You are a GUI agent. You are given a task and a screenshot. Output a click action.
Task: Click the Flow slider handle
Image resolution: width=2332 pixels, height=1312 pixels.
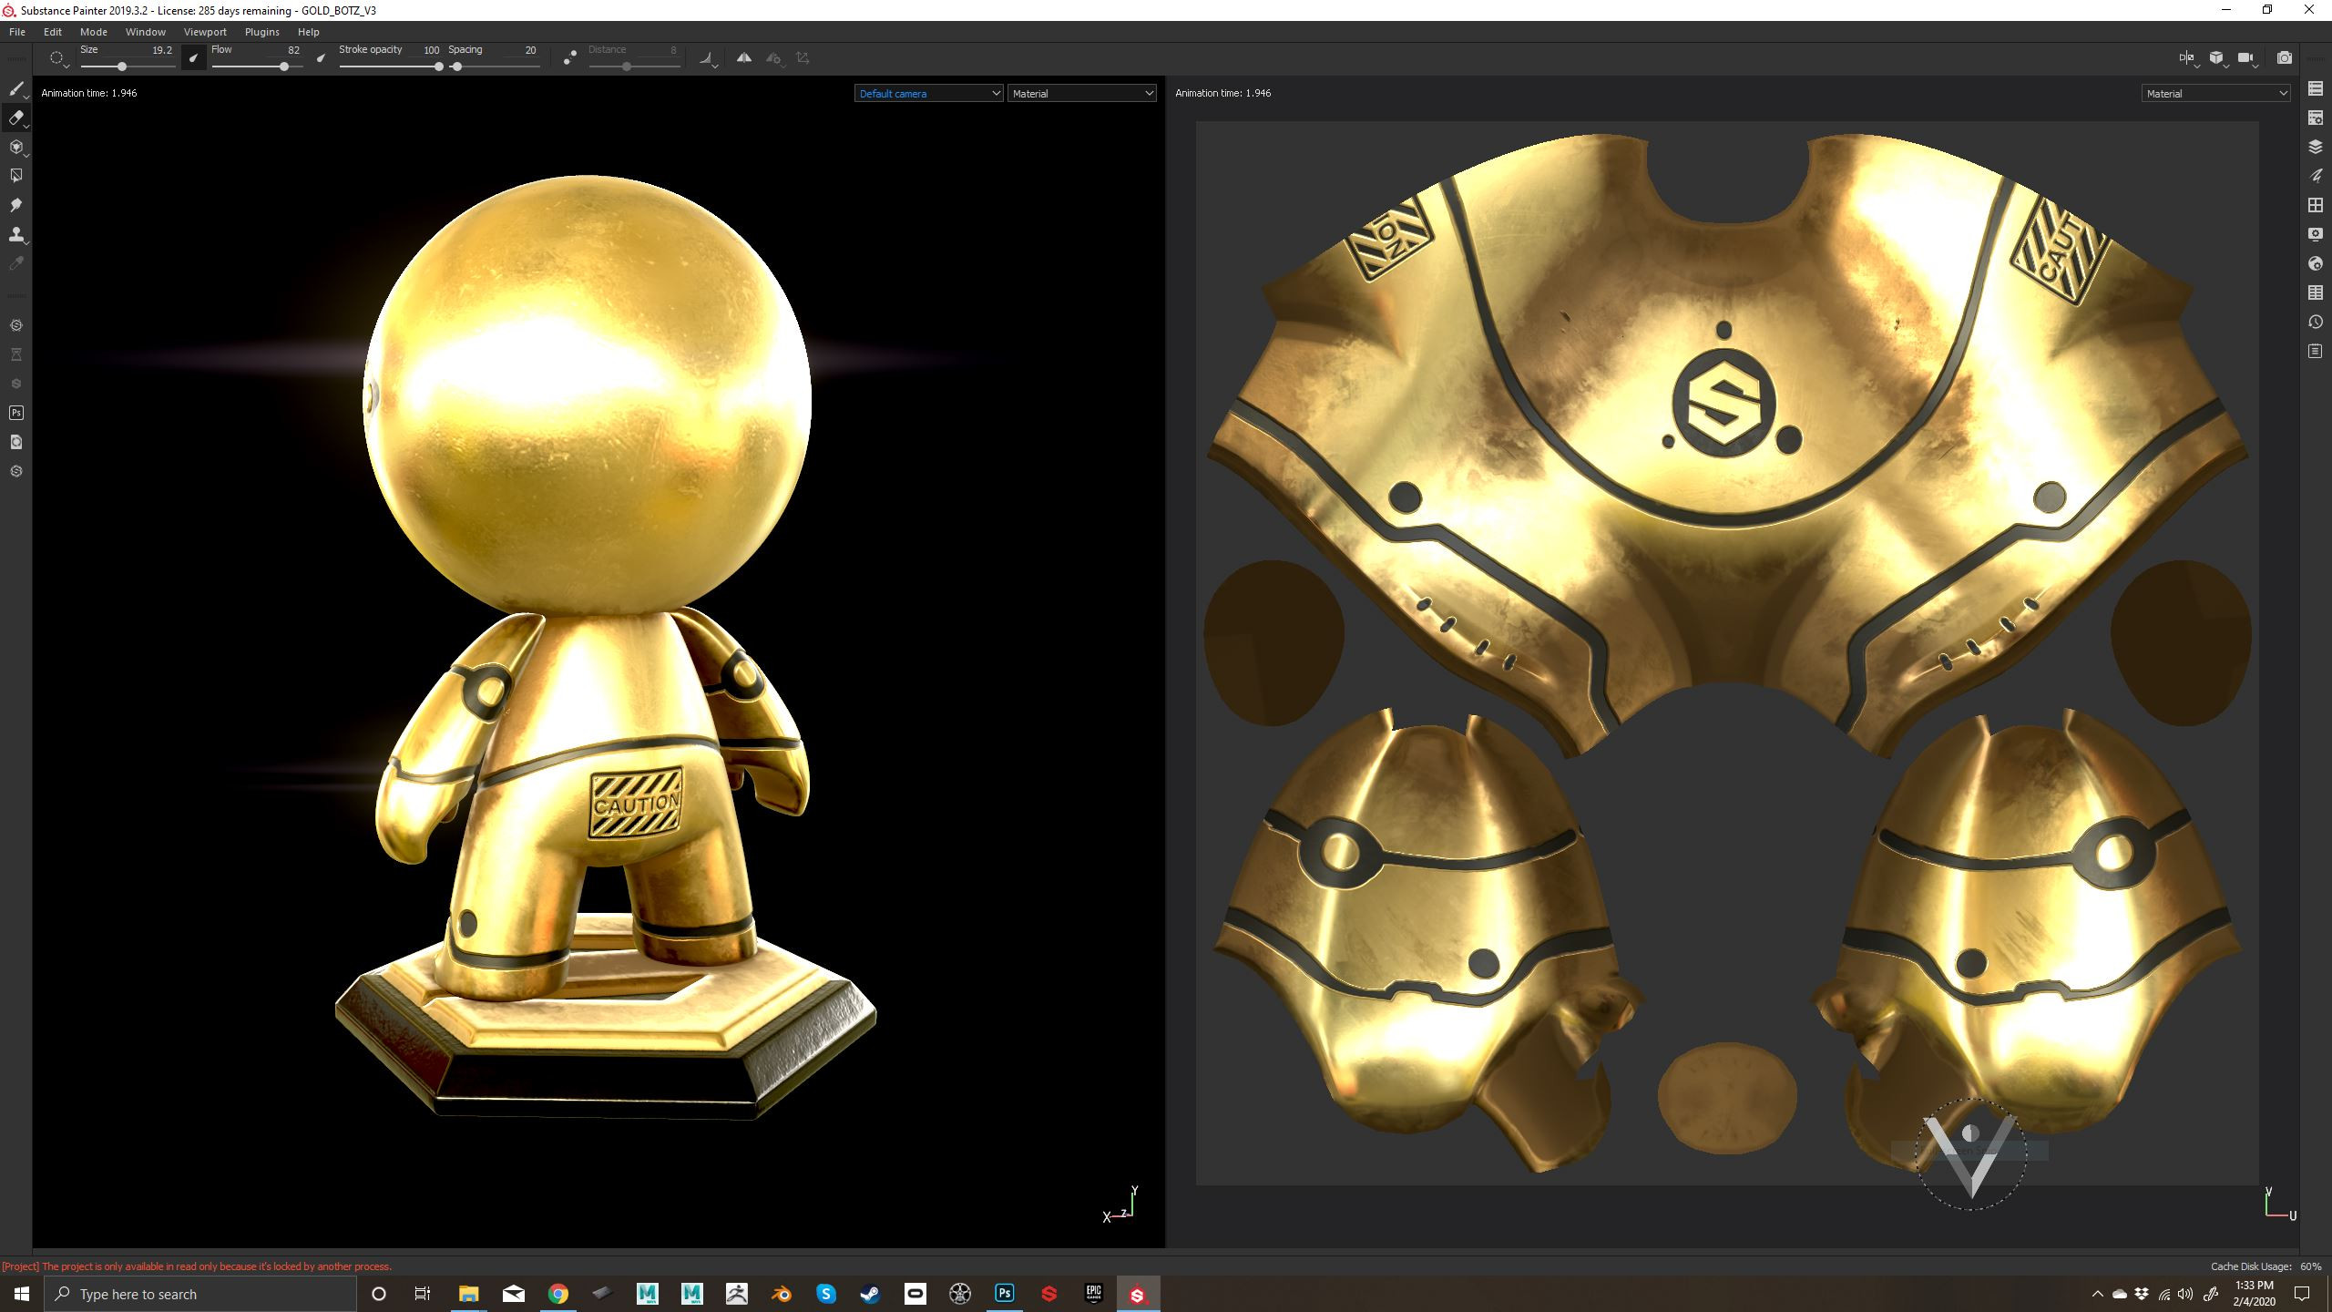pyautogui.click(x=284, y=67)
